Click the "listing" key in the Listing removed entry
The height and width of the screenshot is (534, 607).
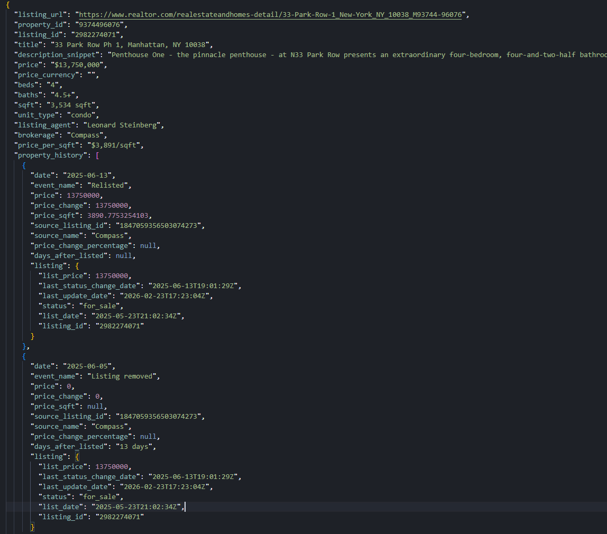(49, 457)
